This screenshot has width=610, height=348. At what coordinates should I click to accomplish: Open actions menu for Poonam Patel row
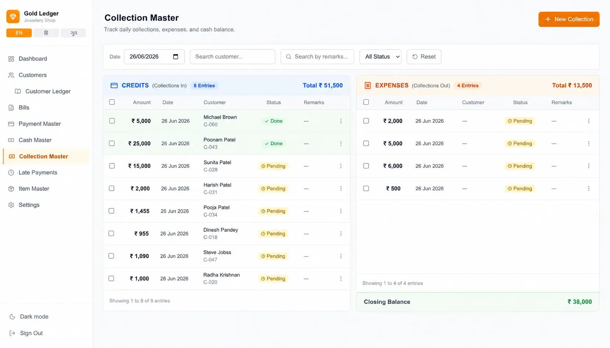coord(341,144)
